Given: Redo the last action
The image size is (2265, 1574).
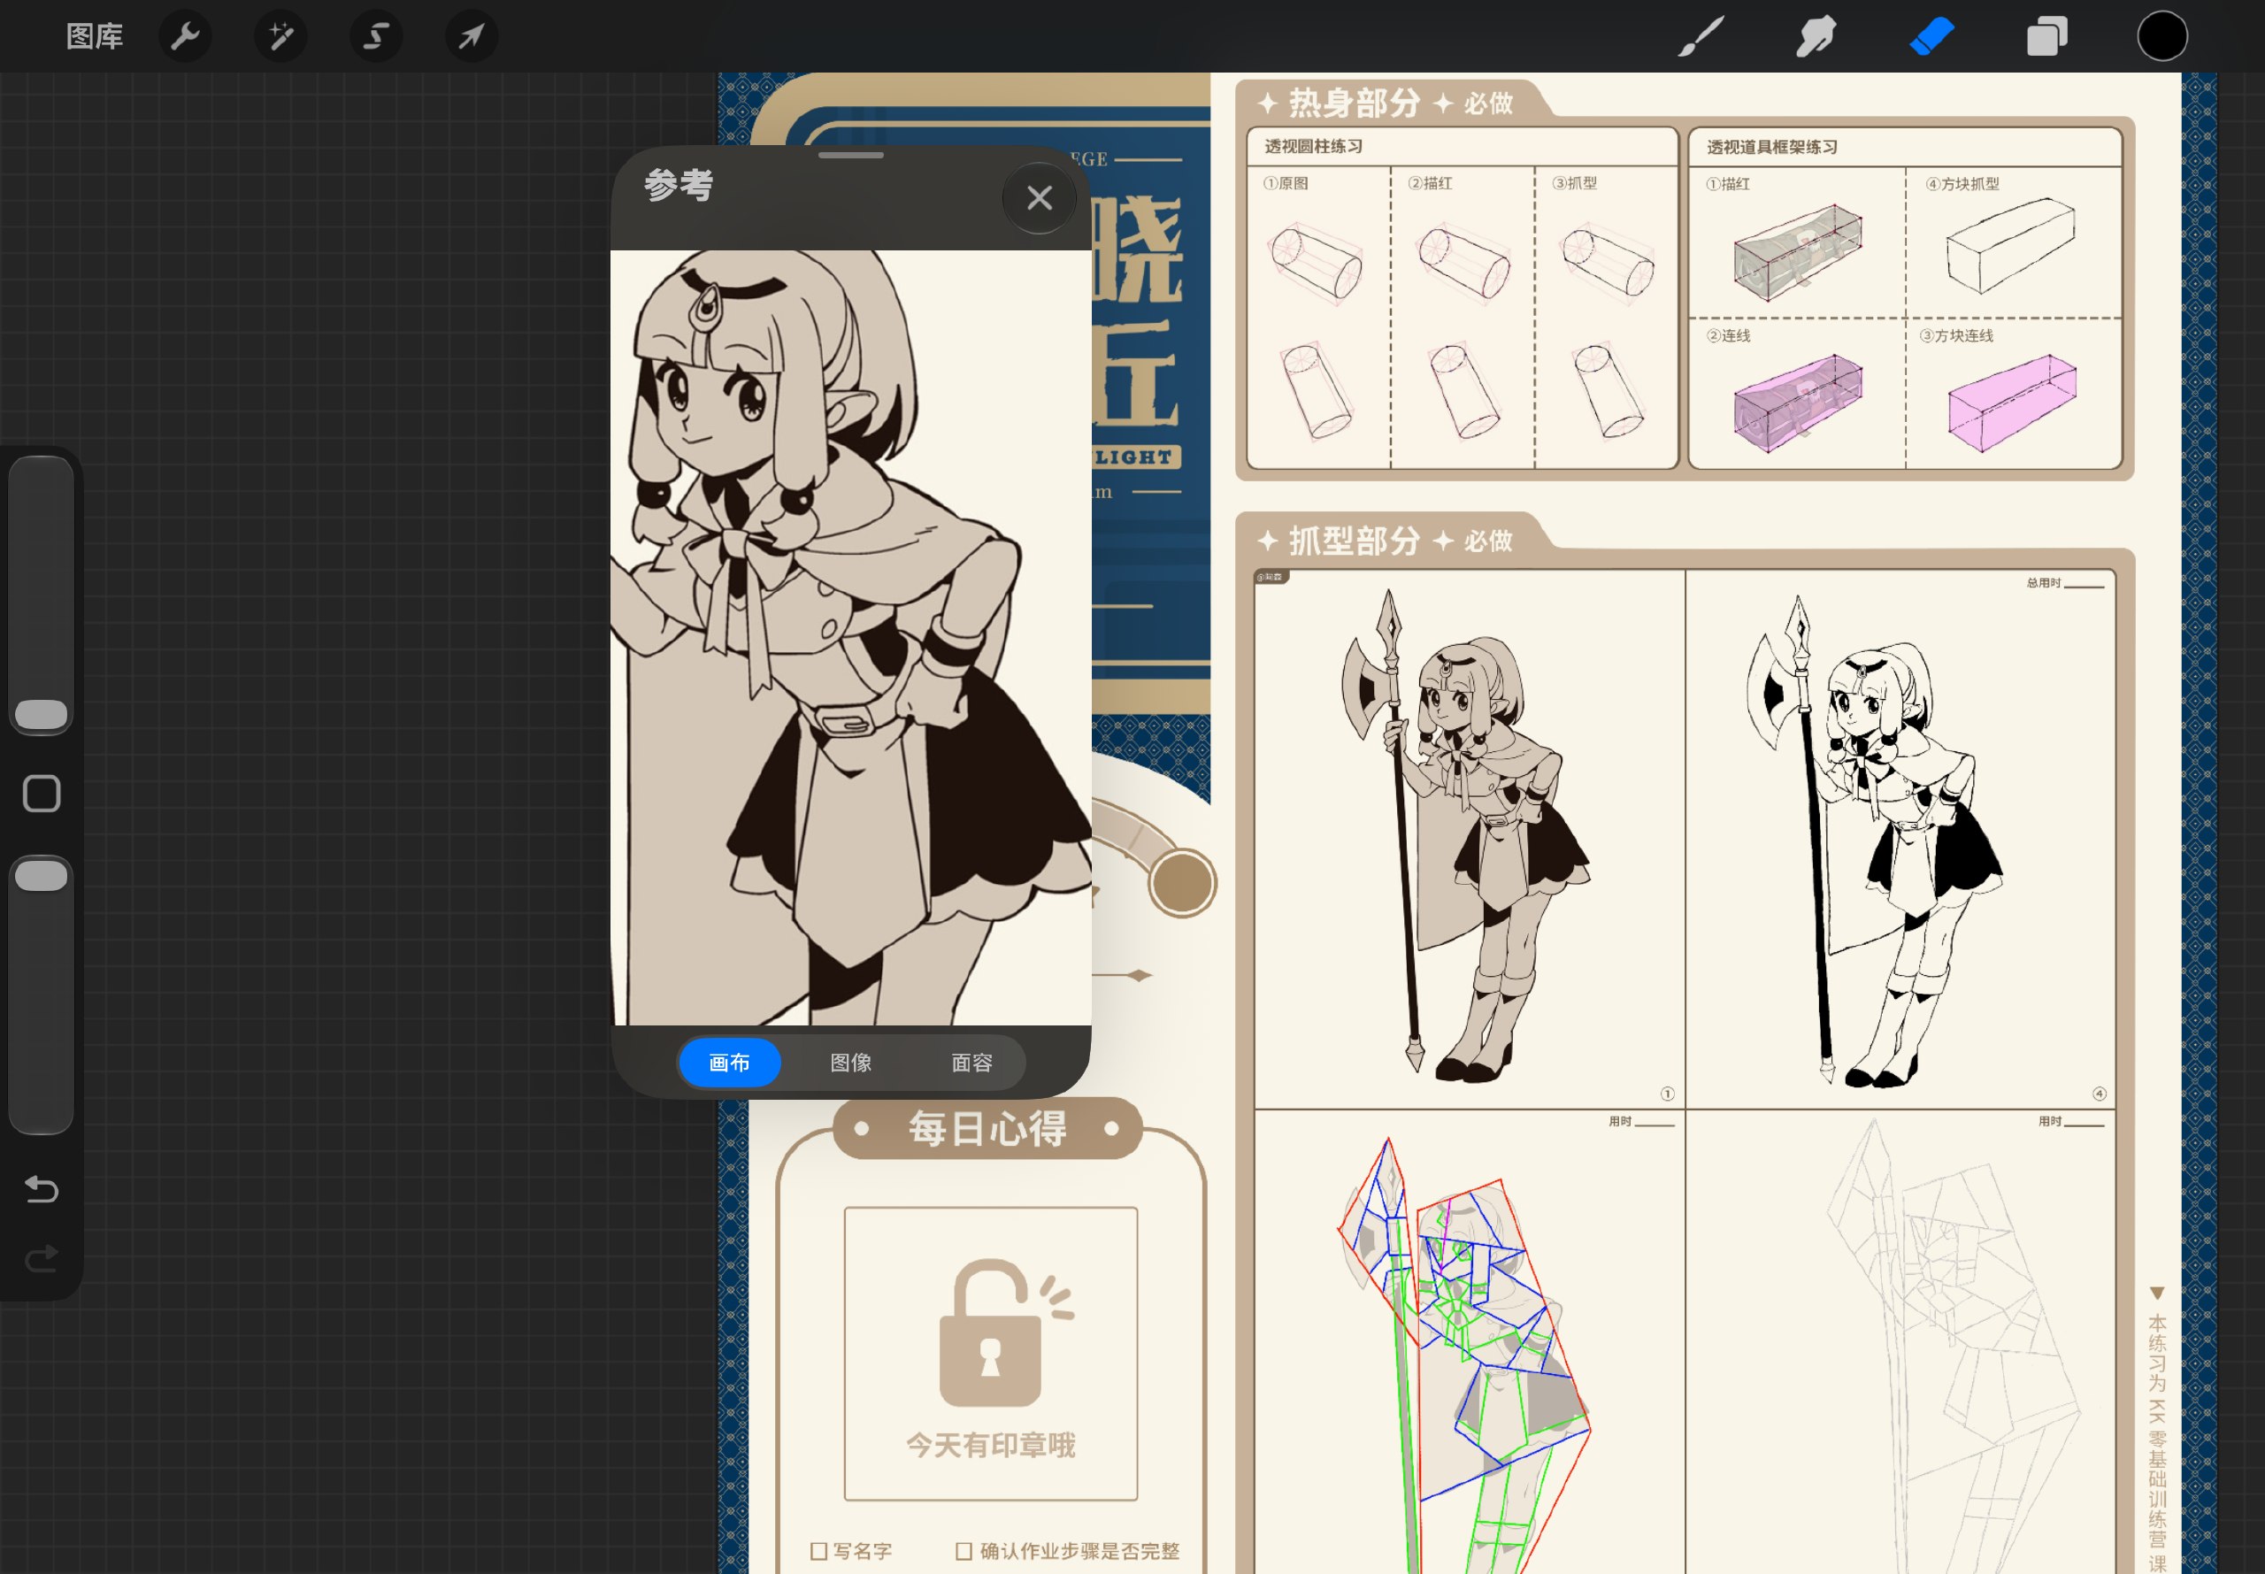Looking at the screenshot, I should point(42,1258).
